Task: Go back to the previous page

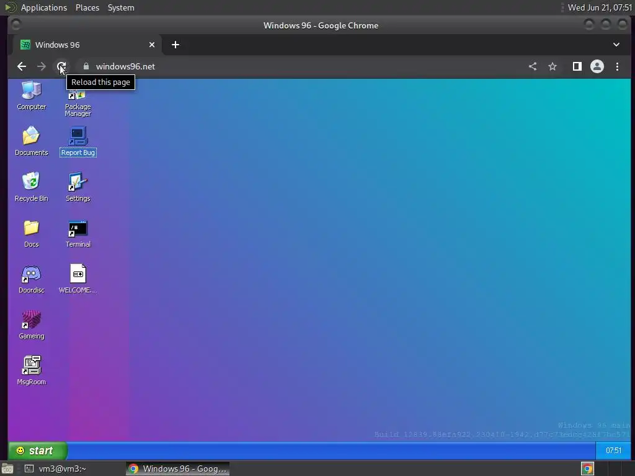Action: (22, 66)
